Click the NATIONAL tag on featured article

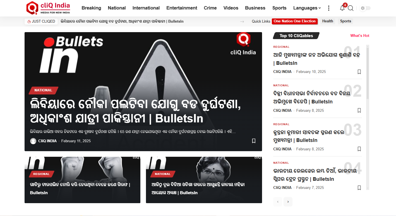[x=43, y=90]
